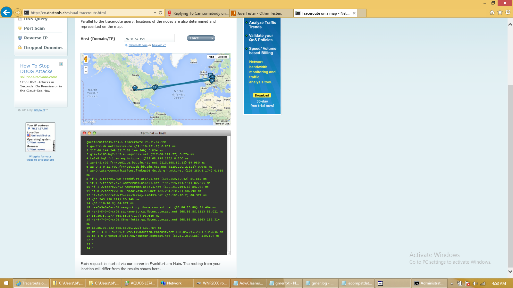Open browser Tools gear icon
The height and width of the screenshot is (288, 513).
pos(508,12)
